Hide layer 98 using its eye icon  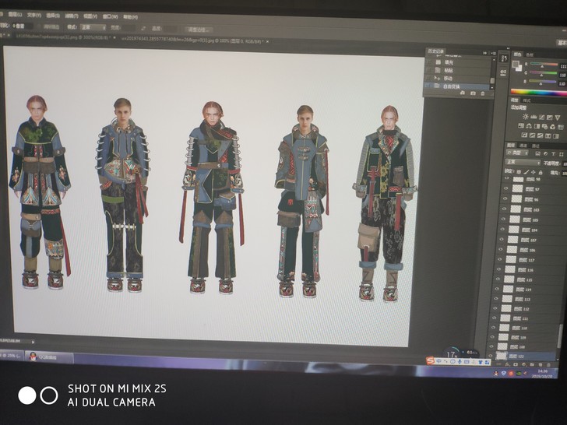(x=507, y=179)
